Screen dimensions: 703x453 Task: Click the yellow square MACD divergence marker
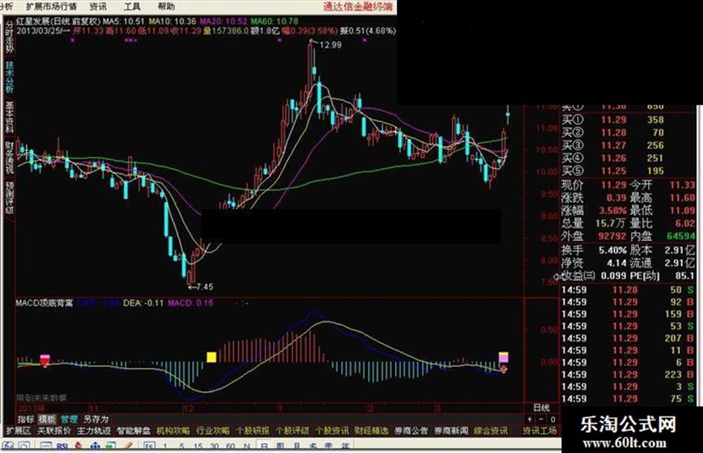(x=211, y=357)
